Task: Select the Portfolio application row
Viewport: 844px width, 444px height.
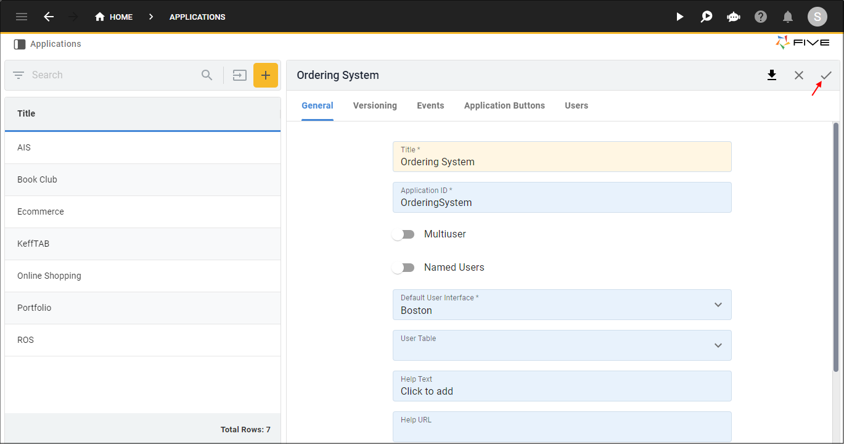Action: tap(142, 308)
